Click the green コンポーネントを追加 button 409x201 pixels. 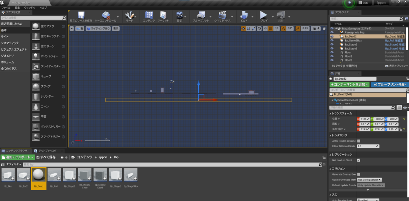click(349, 85)
